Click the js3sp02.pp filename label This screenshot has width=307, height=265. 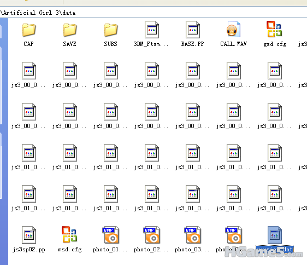(29, 250)
